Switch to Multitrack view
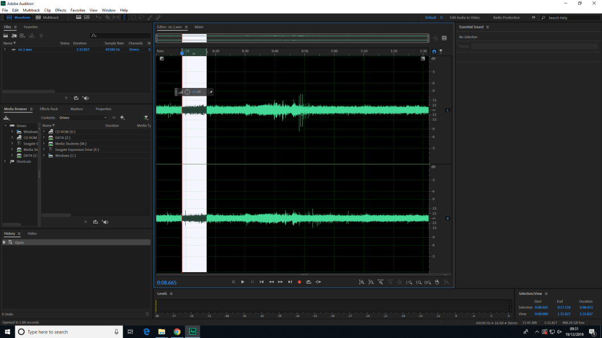Screen dimensions: 602x338 pyautogui.click(x=47, y=18)
